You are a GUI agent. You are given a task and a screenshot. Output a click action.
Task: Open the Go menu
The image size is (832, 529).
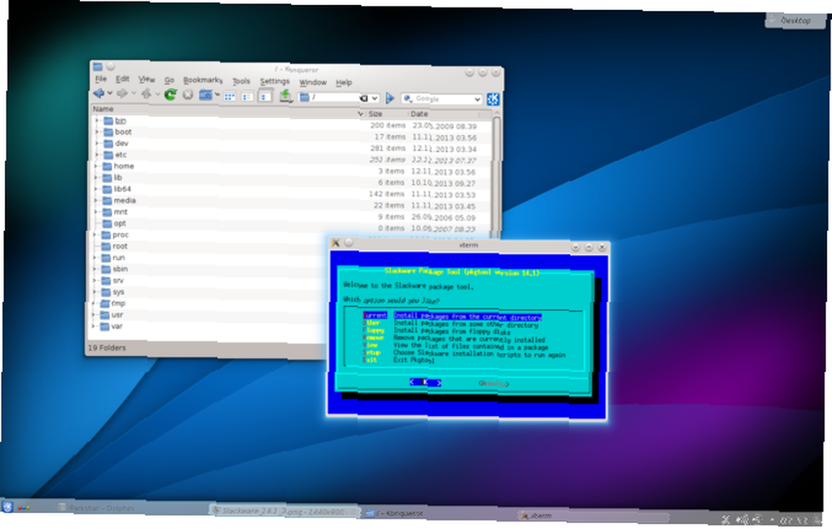pos(169,80)
